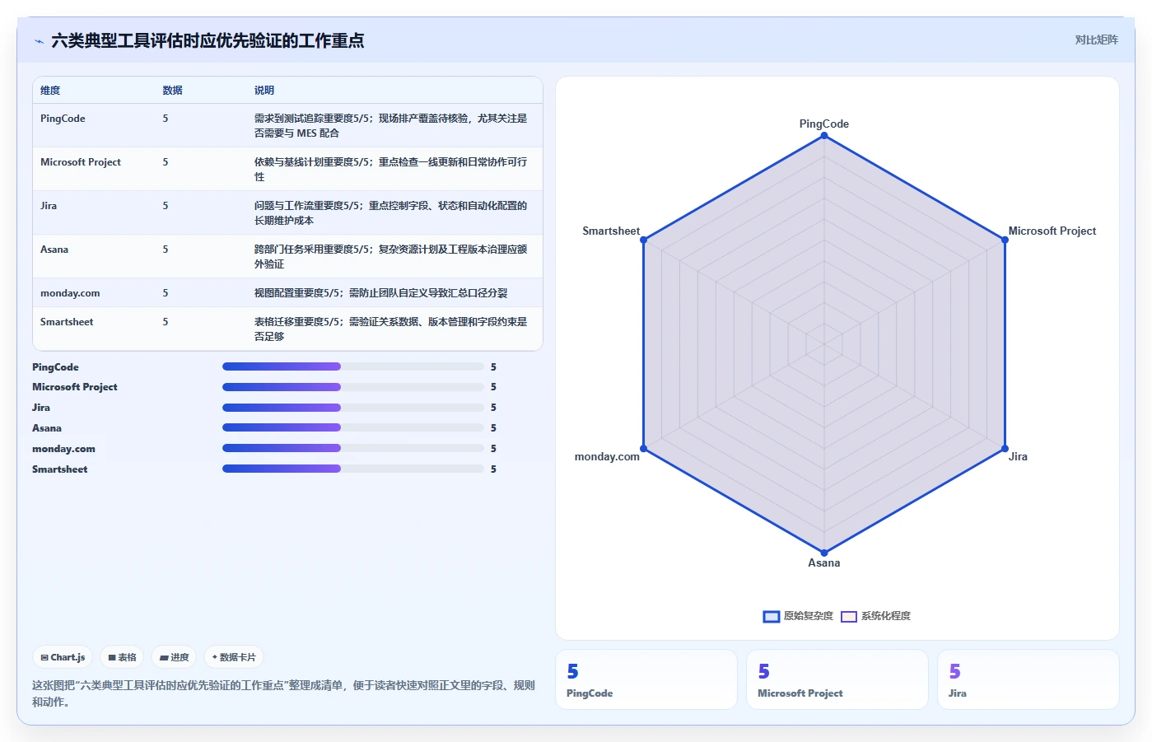Screen dimensions: 1152x742
Task: Click the 数据卡片 tag chip
Action: tap(234, 657)
